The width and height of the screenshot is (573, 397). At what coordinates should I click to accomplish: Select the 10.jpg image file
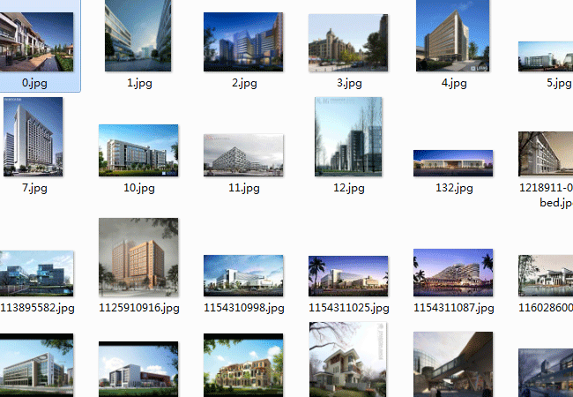coord(138,150)
